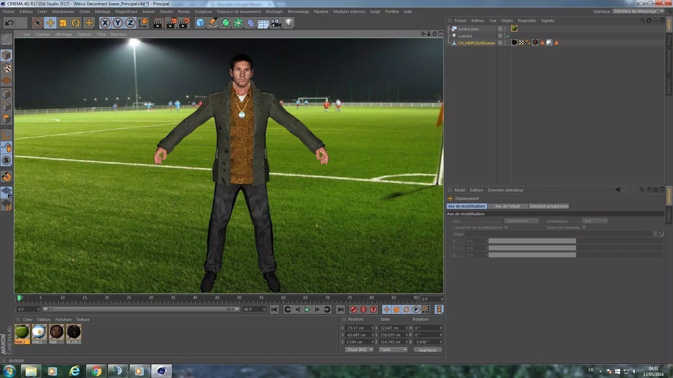Select the Texture mode checker icon
Image resolution: width=673 pixels, height=378 pixels.
pyautogui.click(x=6, y=68)
